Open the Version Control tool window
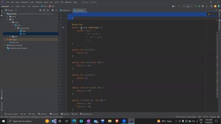 [11, 114]
